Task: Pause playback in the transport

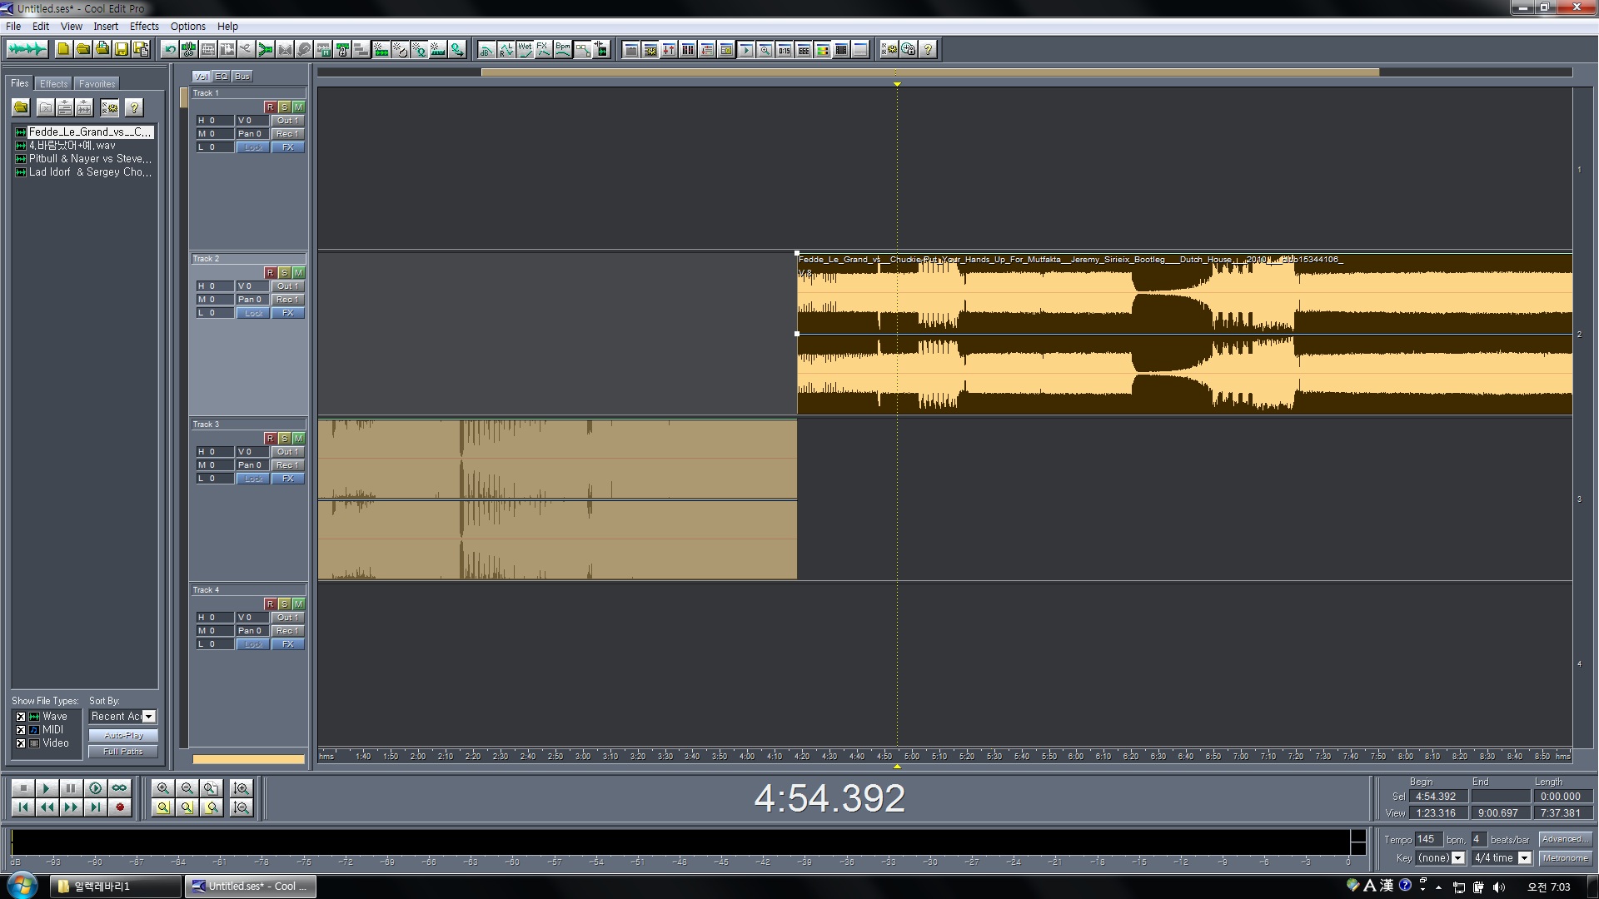Action: 72,787
